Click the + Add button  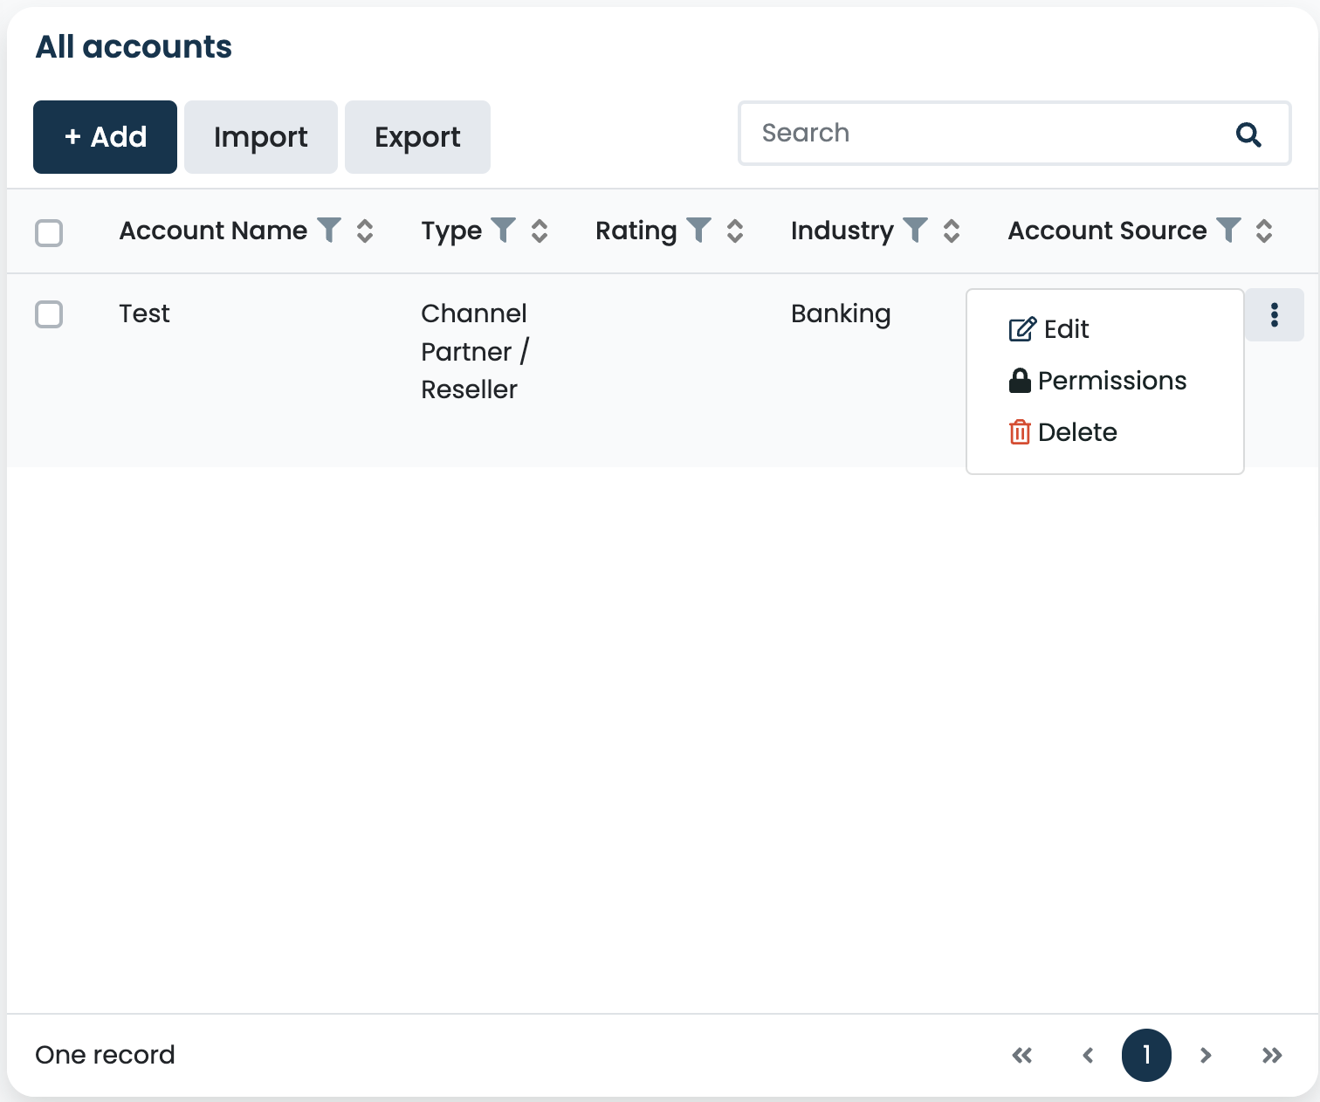pos(105,137)
